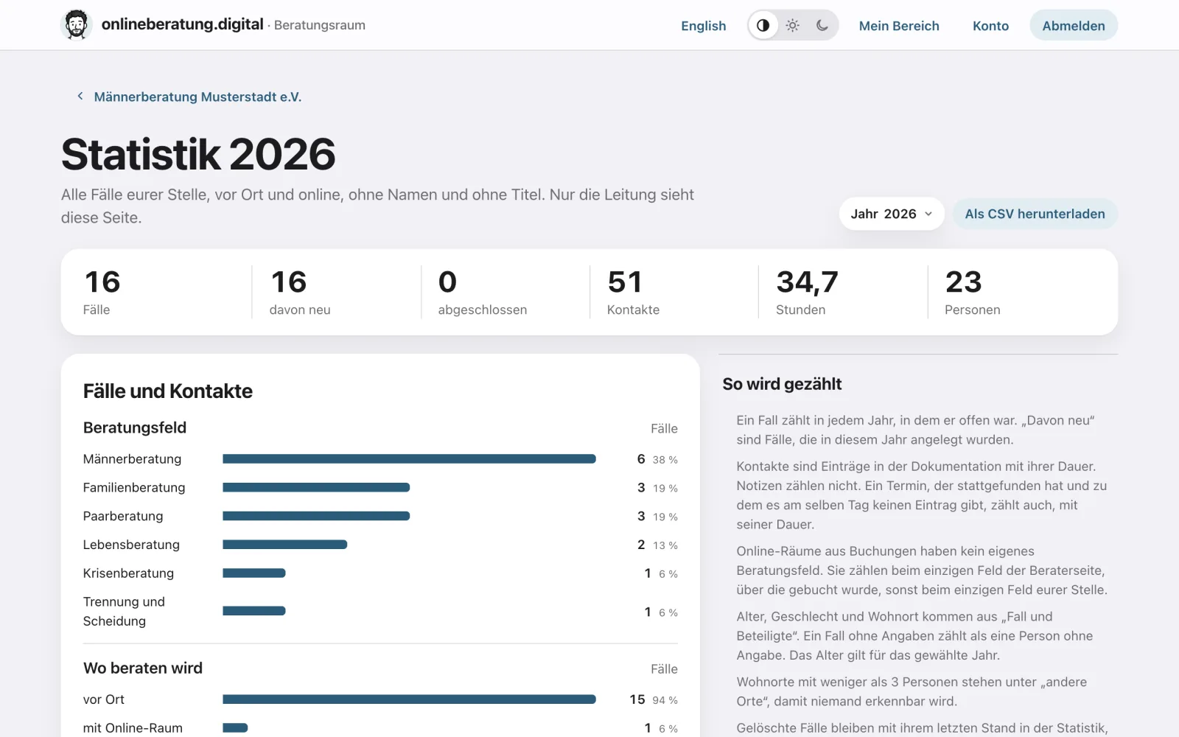The image size is (1179, 737).
Task: Click the So wird gezählt heading
Action: tap(782, 384)
